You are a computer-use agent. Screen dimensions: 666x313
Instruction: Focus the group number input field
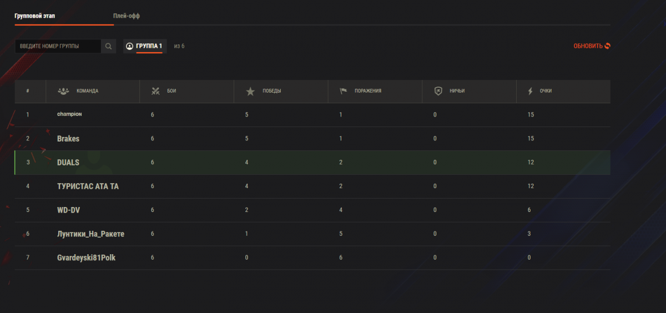(58, 46)
